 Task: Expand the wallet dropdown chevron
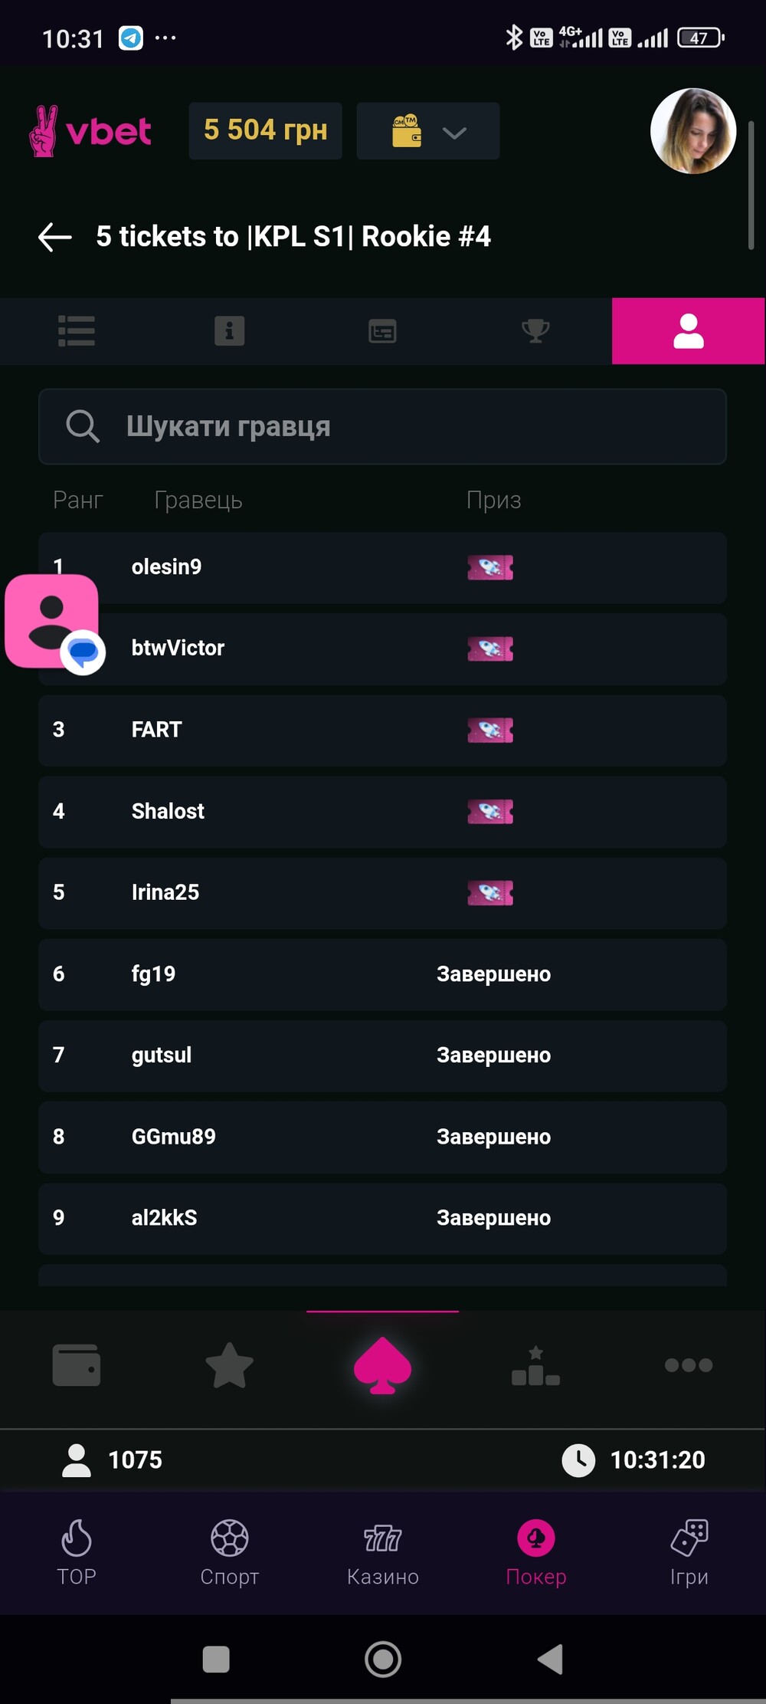(453, 133)
